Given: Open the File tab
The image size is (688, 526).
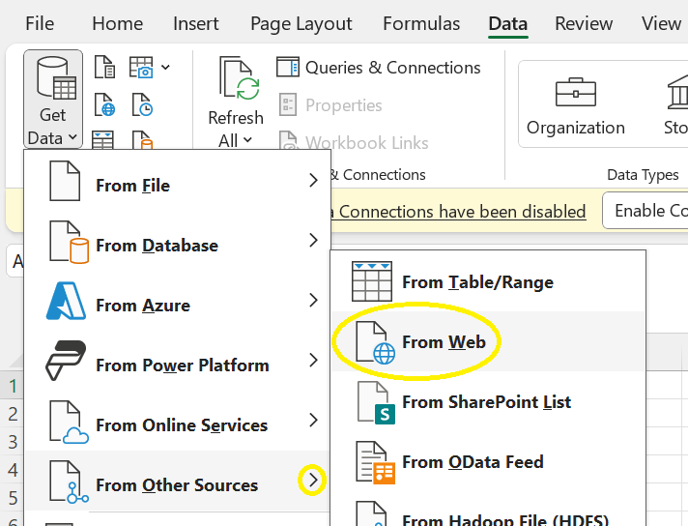Looking at the screenshot, I should [x=40, y=23].
